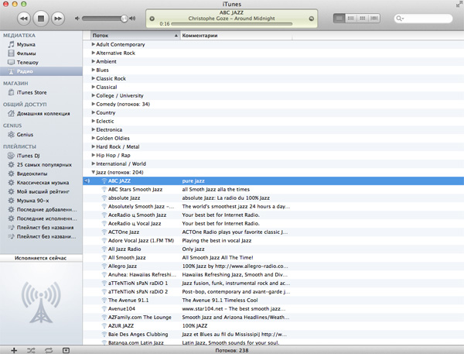Toggle shuffle button in bottom bar
The image size is (464, 354).
31,350
